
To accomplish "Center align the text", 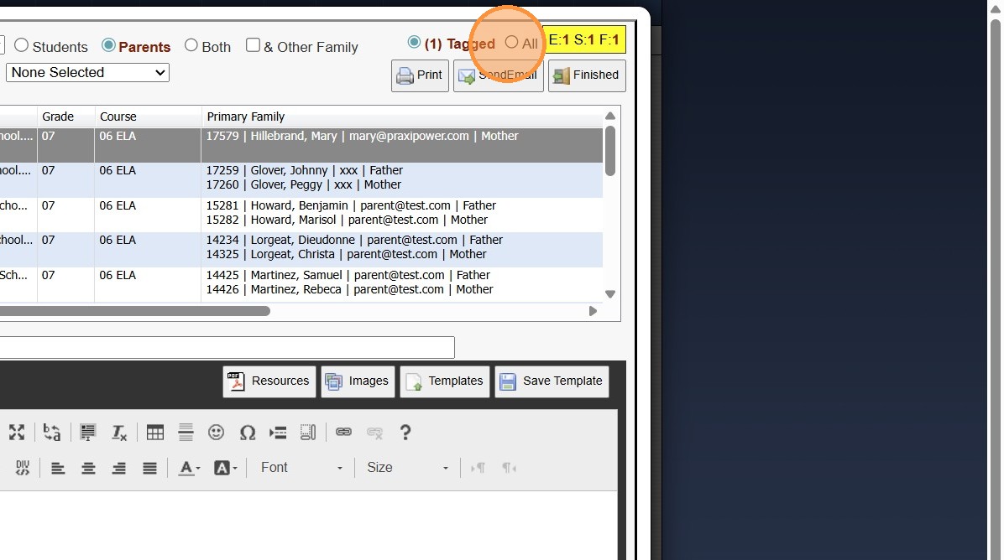I will (88, 469).
